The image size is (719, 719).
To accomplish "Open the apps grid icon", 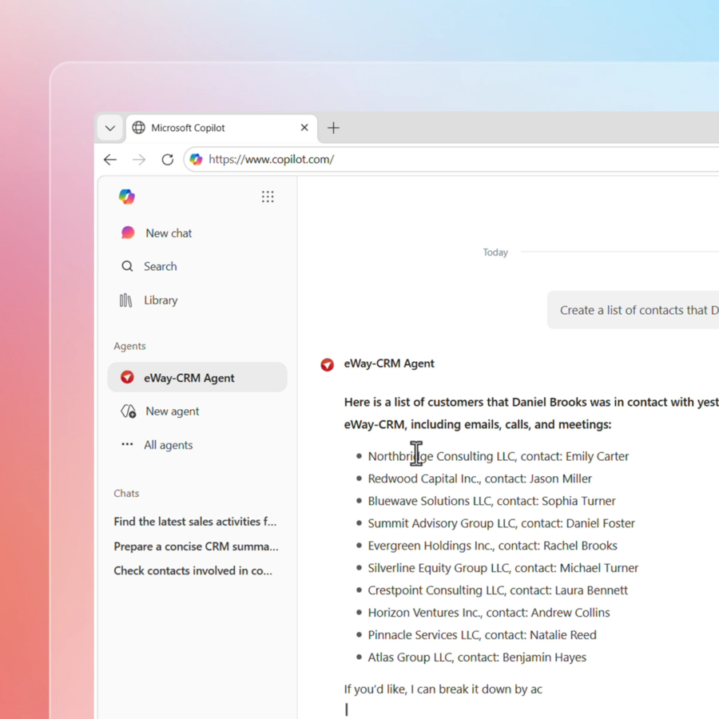I will pyautogui.click(x=268, y=197).
